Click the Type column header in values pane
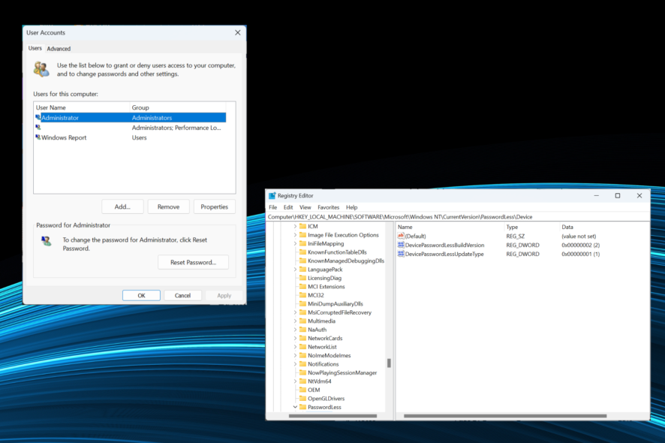Screen dimensions: 665x443 pyautogui.click(x=531, y=227)
